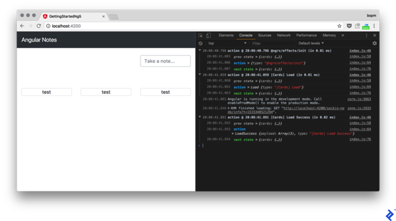Click the Take a note input field

(x=165, y=61)
